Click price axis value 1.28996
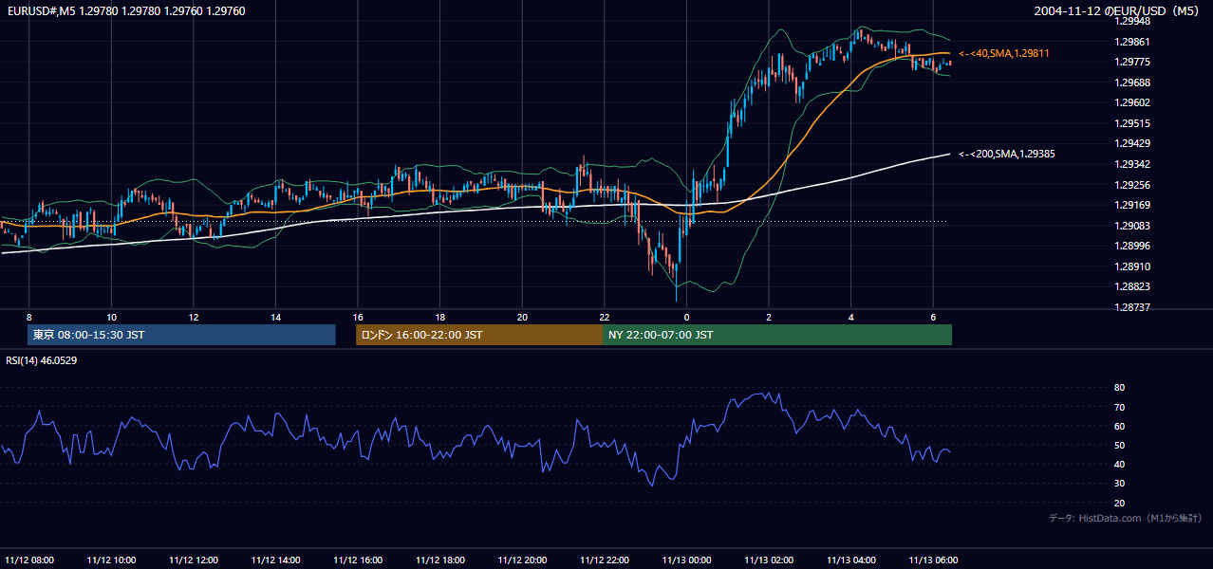This screenshot has height=569, width=1213. click(x=1131, y=246)
